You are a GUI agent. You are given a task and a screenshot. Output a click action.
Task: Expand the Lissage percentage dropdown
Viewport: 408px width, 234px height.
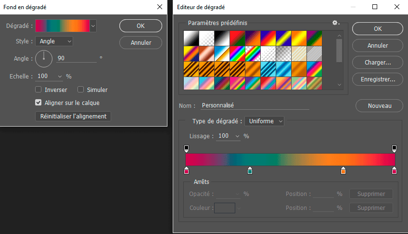[x=237, y=136]
